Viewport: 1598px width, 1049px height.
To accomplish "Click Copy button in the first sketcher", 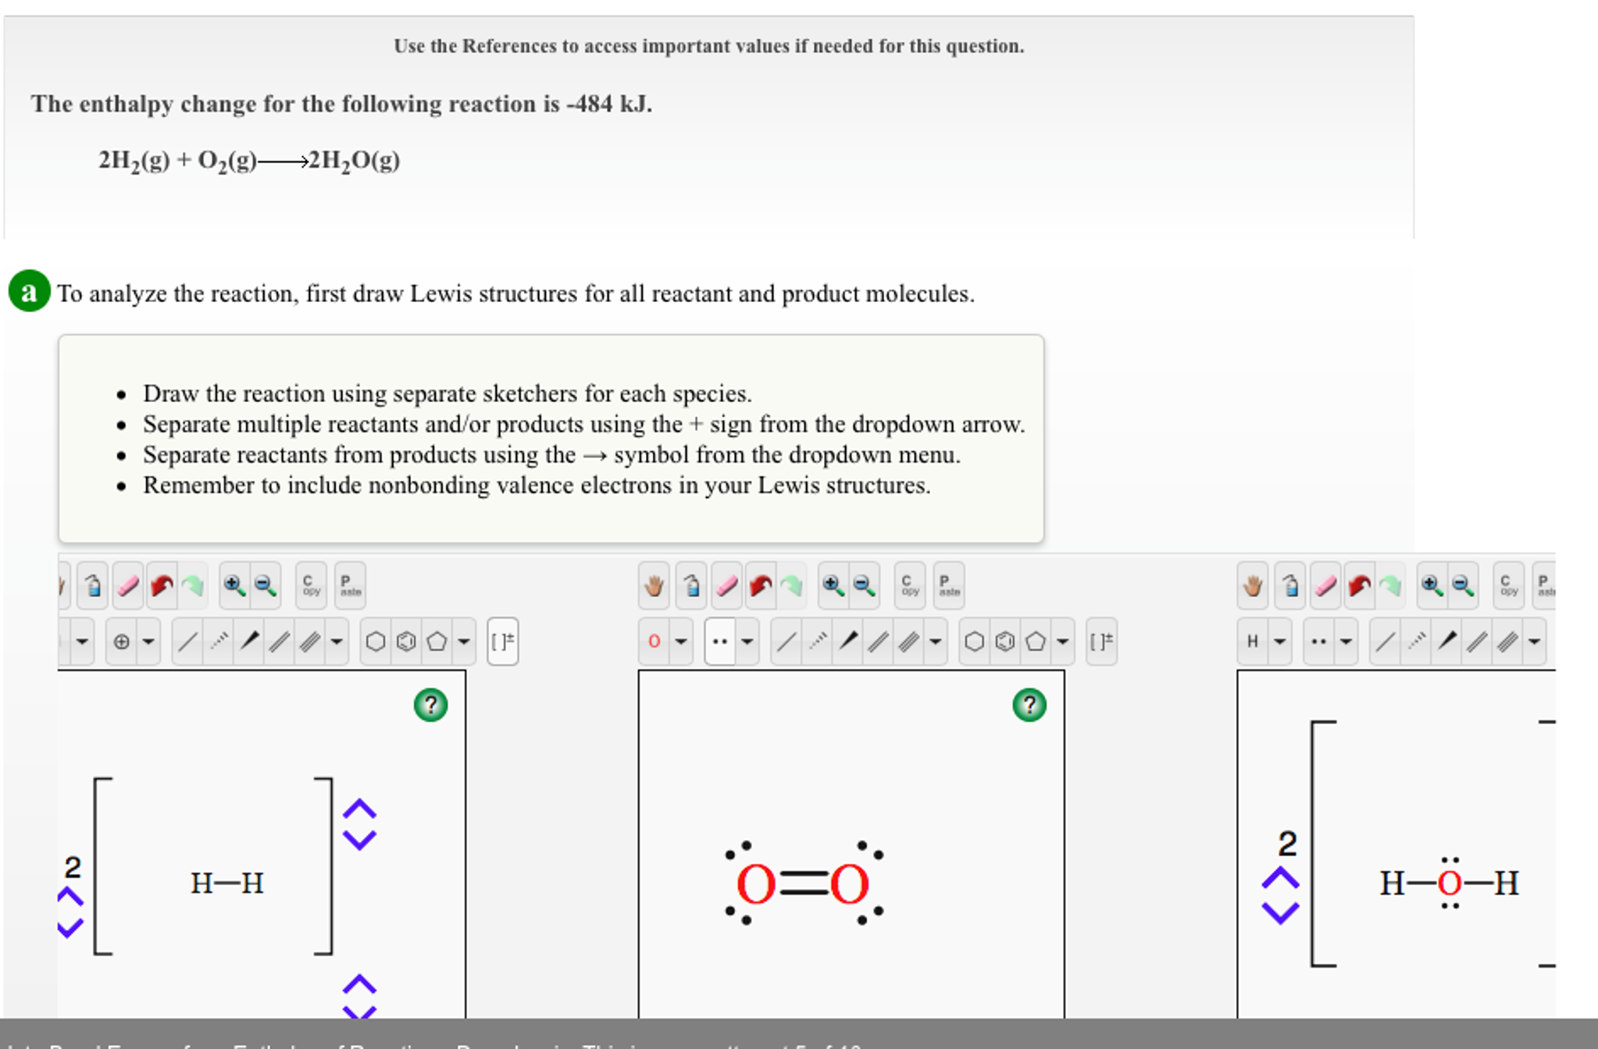I will pyautogui.click(x=311, y=585).
